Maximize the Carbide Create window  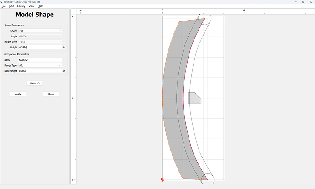pyautogui.click(x=303, y=2)
